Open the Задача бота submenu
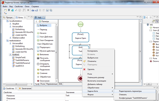The width and height of the screenshot is (159, 101). 98,91
